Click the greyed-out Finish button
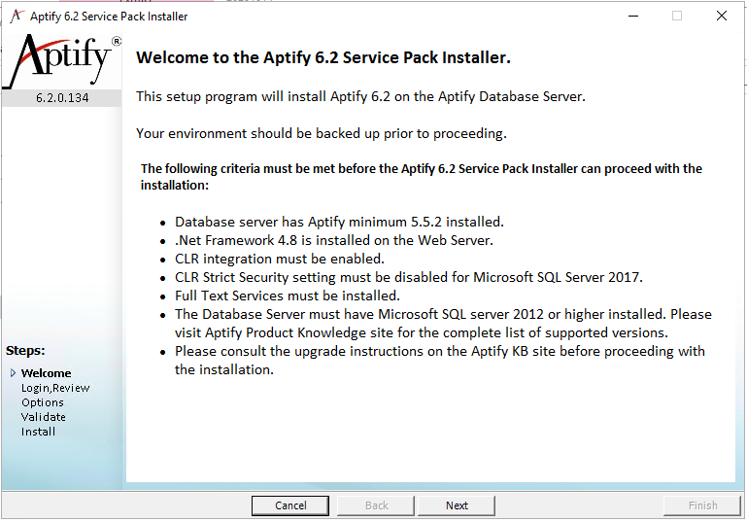Viewport: 747px width, 522px height. [x=702, y=505]
